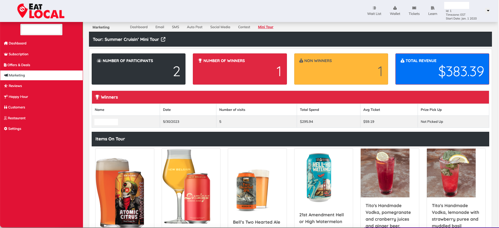499x228 pixels.
Task: Click the Total Revenue card
Action: tap(442, 69)
